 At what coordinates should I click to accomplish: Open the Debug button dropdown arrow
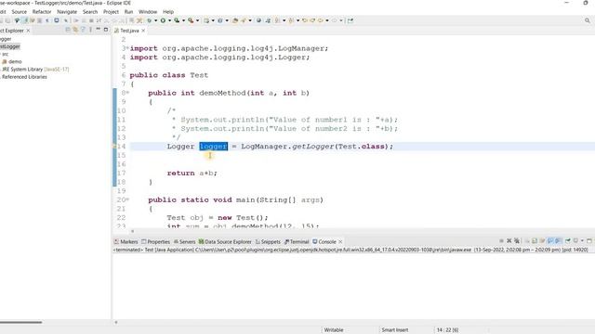pyautogui.click(x=156, y=20)
